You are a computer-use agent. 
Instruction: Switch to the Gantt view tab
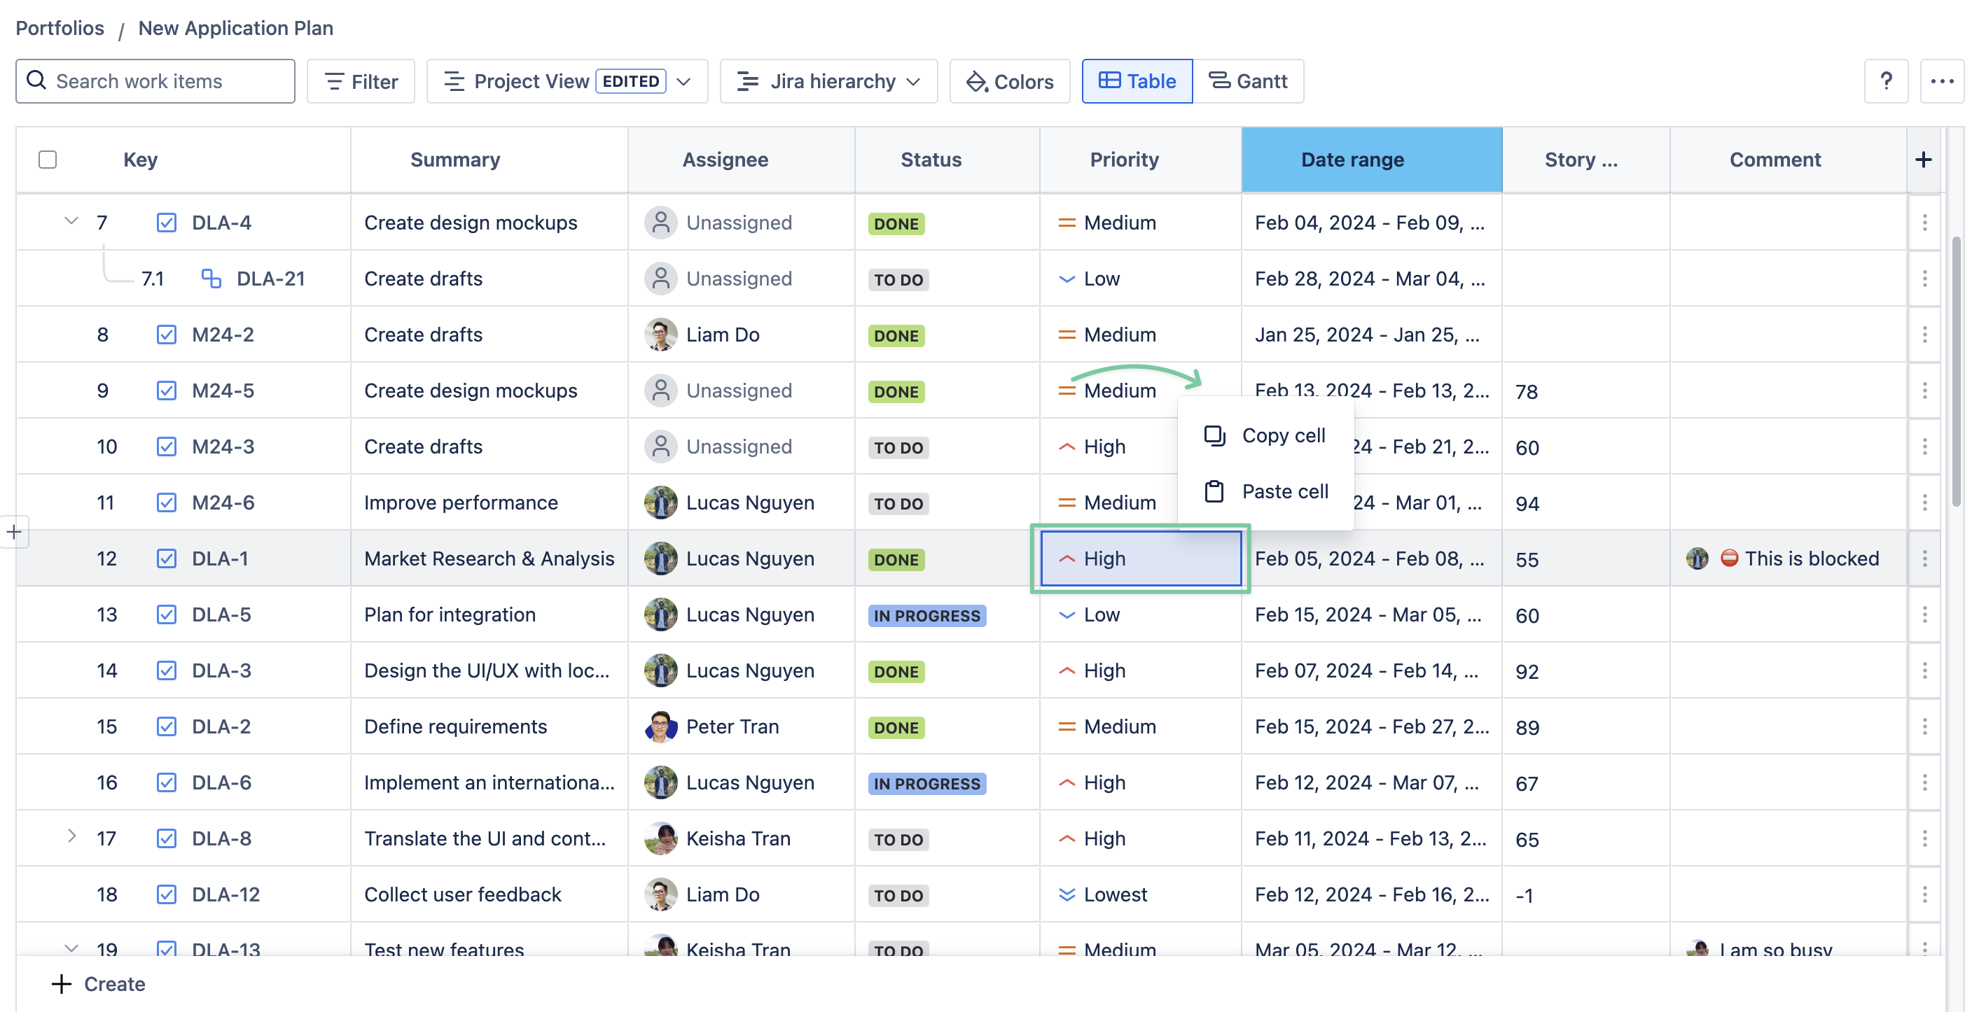pos(1248,81)
